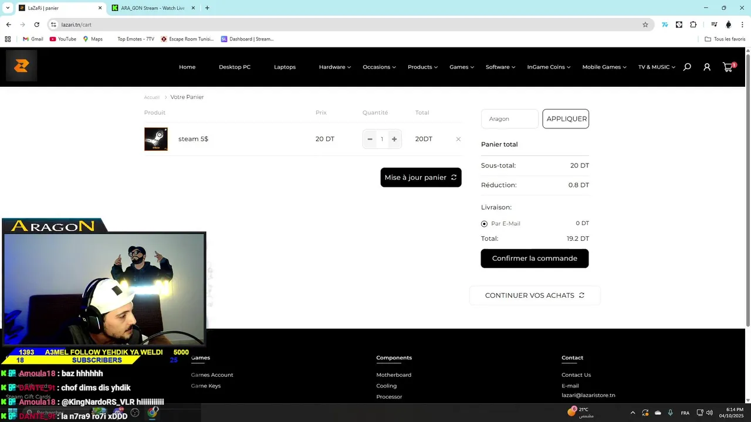
Task: Open the Game Keys footer link
Action: click(206, 386)
